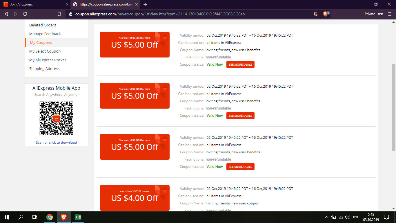
Task: Go back to the previous page
Action: [x=7, y=14]
